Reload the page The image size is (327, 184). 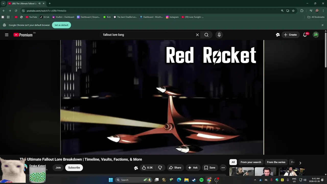coord(16,11)
